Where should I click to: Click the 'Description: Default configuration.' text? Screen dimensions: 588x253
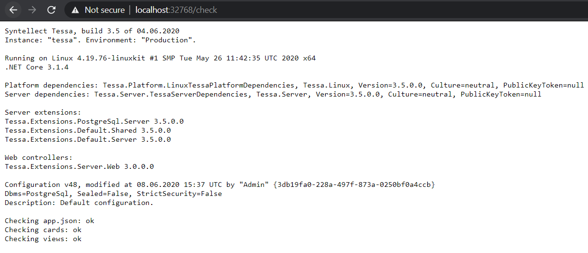(x=79, y=203)
